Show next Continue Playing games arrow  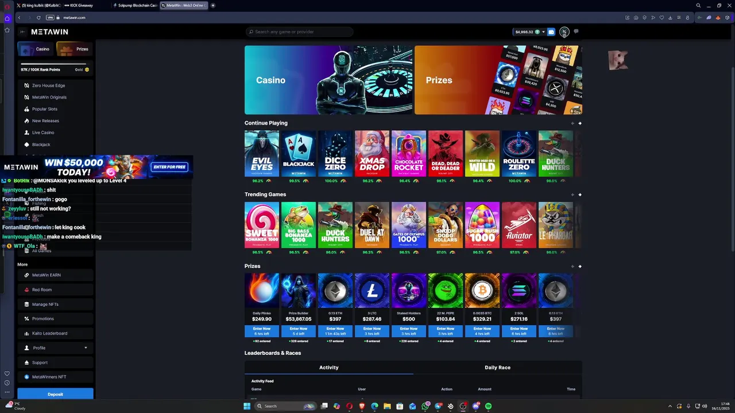pos(580,123)
